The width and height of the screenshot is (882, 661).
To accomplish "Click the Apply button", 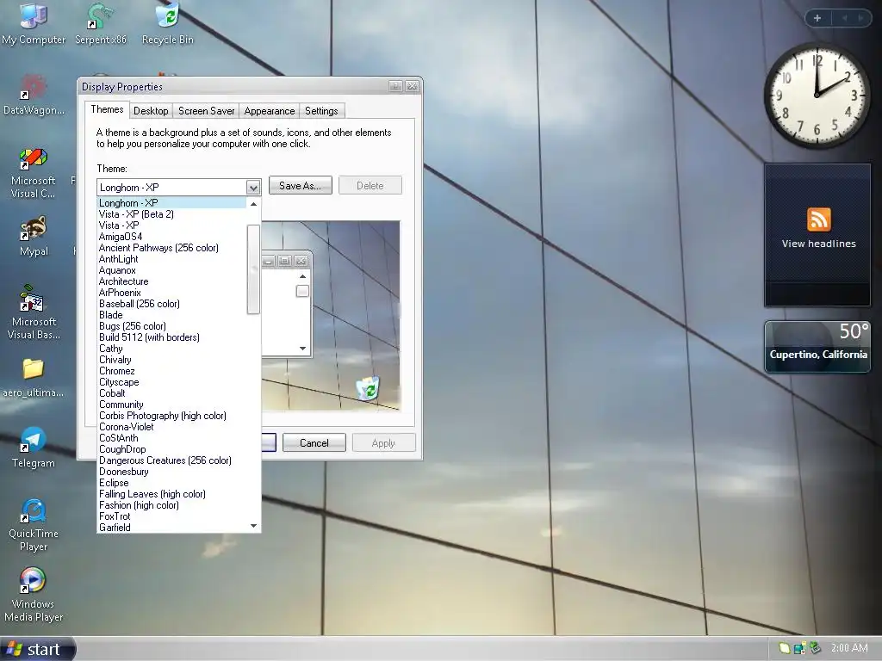I will [383, 443].
